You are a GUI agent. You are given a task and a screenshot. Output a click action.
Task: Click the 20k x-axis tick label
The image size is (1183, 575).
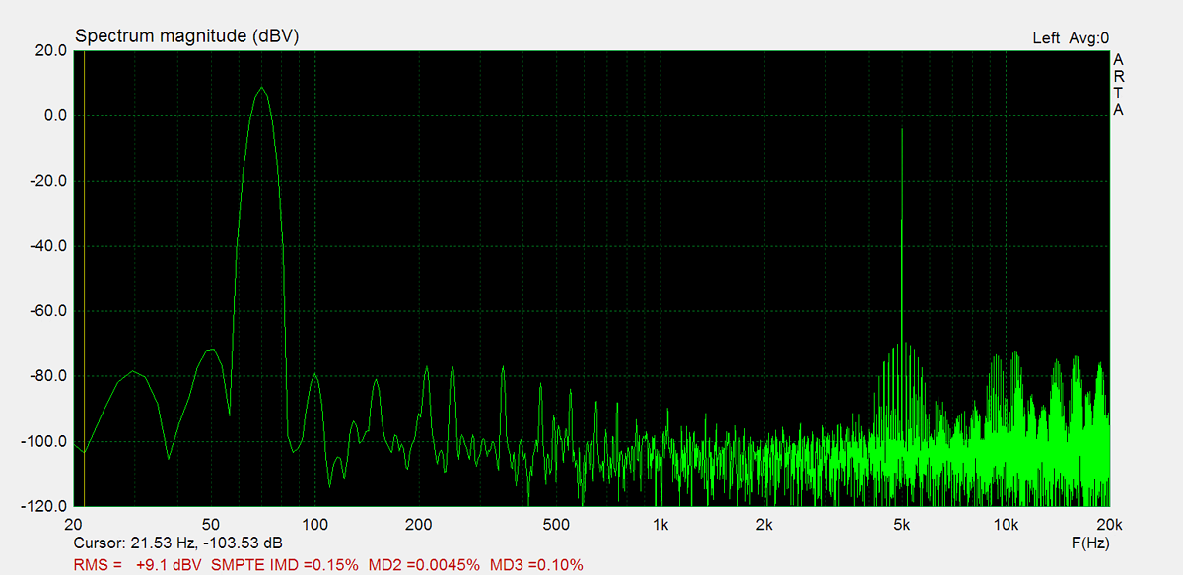(1109, 524)
